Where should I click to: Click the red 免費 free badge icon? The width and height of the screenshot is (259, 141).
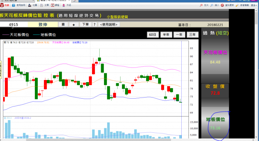pyautogui.click(x=2, y=5)
